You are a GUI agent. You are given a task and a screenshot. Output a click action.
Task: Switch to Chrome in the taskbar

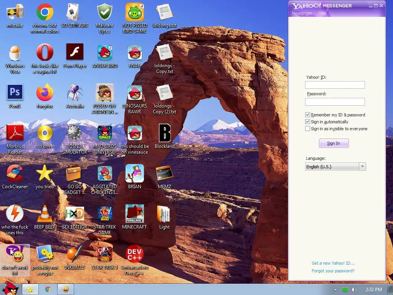48,289
